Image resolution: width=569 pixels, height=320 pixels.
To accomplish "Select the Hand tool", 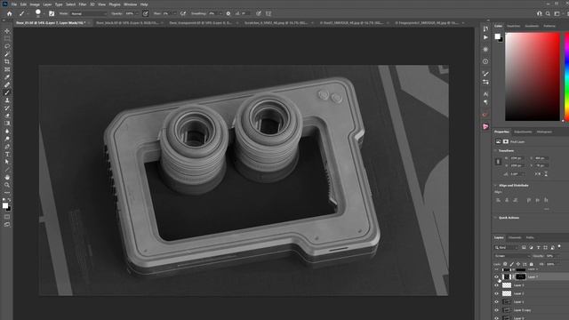I will 7,177.
